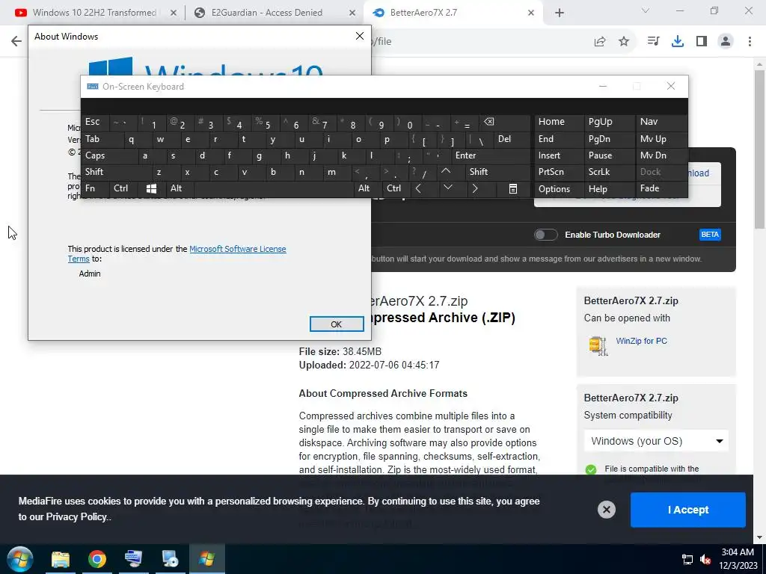The height and width of the screenshot is (574, 766).
Task: Click PgUp key on On-Screen Keyboard
Action: tap(609, 122)
